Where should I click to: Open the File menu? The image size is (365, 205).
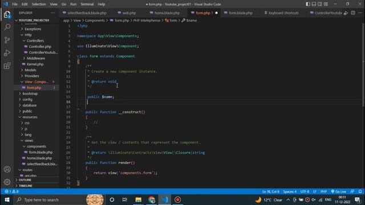pyautogui.click(x=15, y=4)
